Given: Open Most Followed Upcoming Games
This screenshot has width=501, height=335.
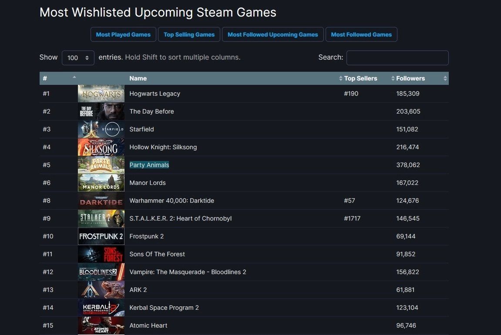Looking at the screenshot, I should 272,34.
